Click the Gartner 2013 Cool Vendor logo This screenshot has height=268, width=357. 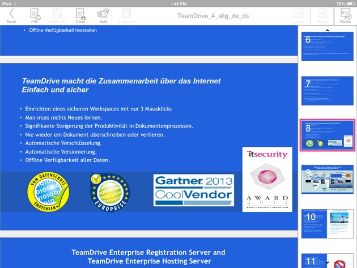193,190
